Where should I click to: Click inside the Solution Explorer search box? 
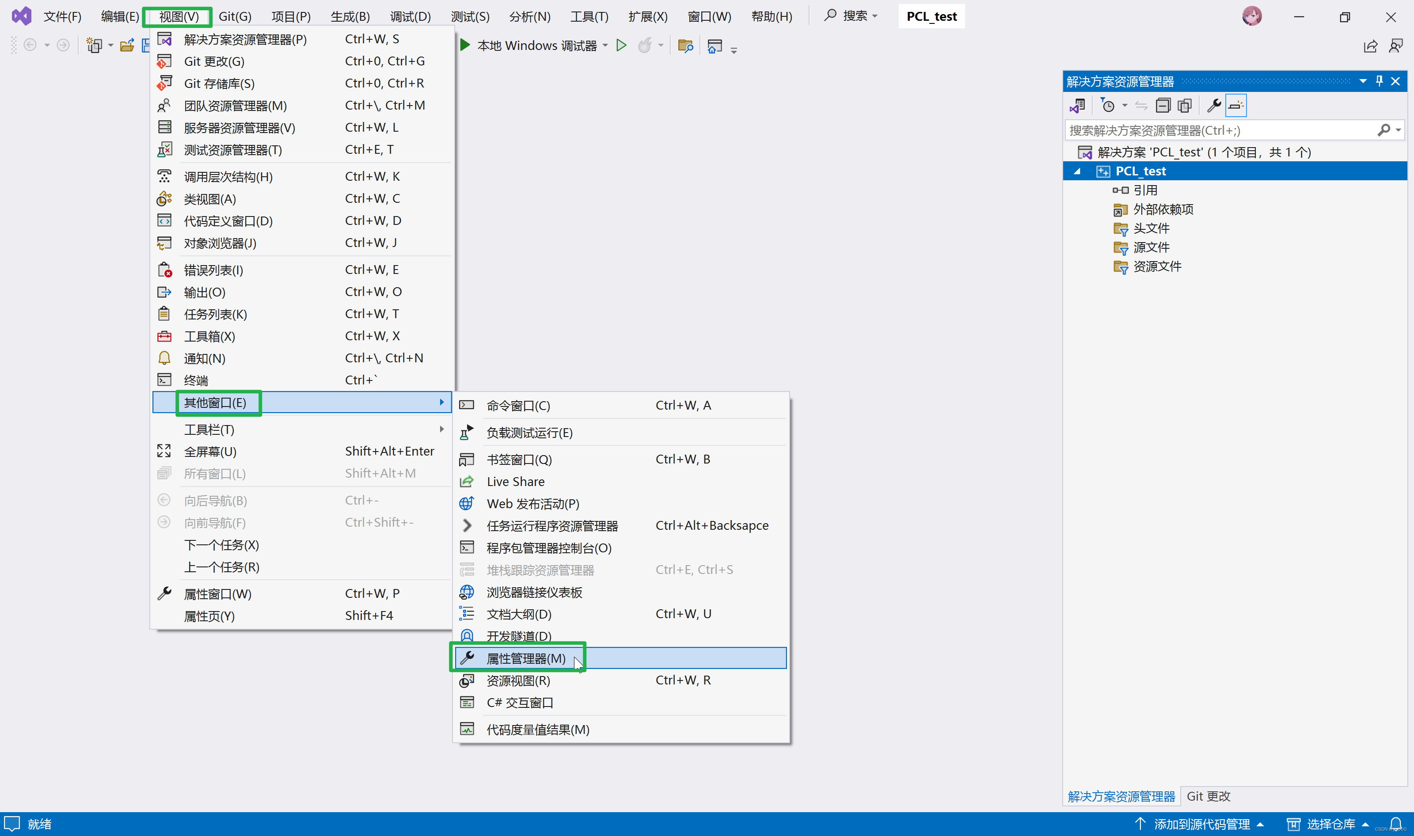coord(1211,130)
